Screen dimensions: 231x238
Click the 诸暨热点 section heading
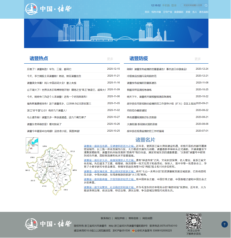pyautogui.click(x=39, y=58)
